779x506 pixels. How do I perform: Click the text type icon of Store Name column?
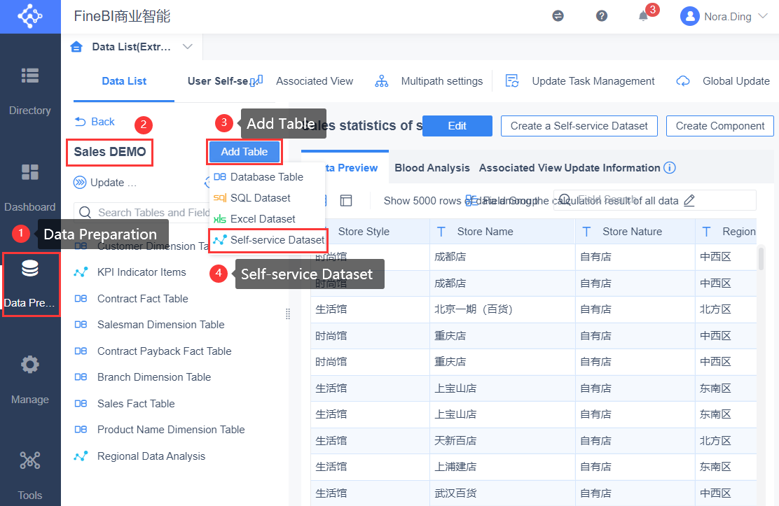[441, 232]
